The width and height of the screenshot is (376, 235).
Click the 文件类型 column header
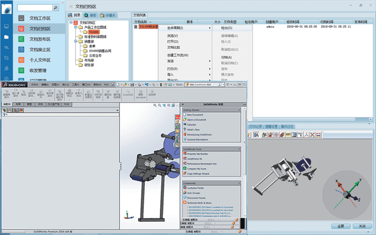pos(232,22)
